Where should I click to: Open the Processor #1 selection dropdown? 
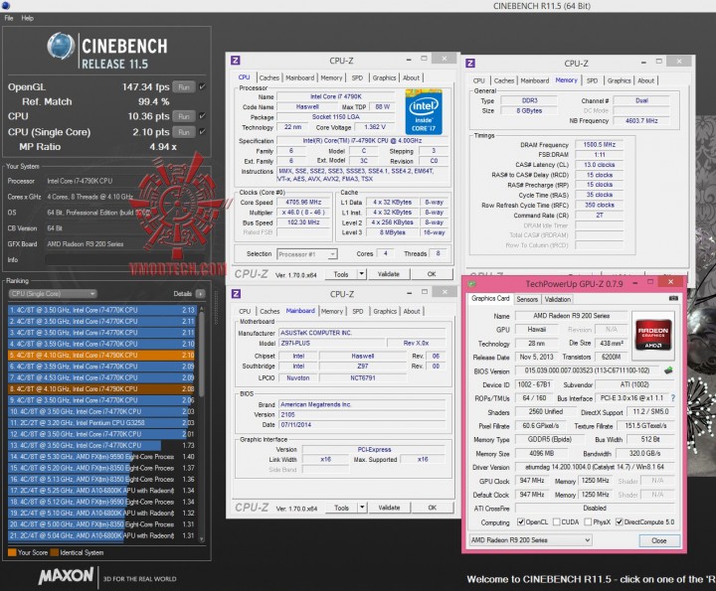307,254
